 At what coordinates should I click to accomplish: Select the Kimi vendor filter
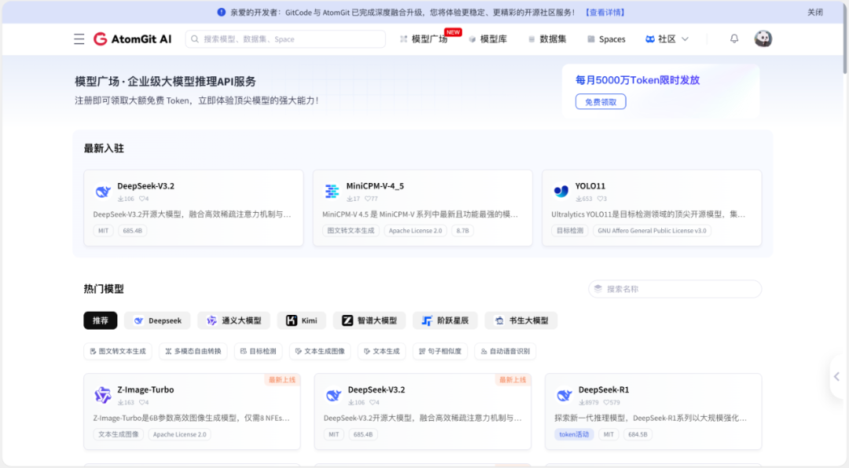pyautogui.click(x=302, y=320)
